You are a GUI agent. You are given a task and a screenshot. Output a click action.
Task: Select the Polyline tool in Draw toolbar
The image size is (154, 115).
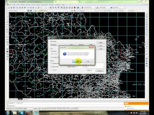click(x=7, y=19)
